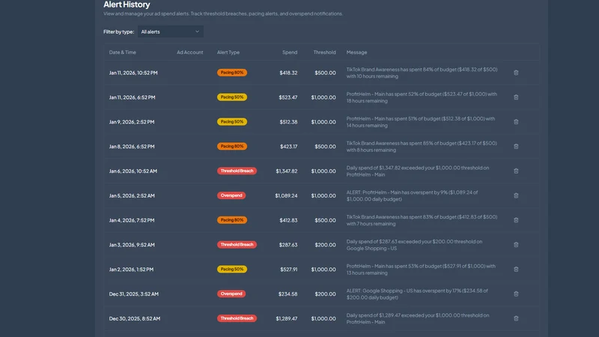Click spend value $1,347.82

287,171
